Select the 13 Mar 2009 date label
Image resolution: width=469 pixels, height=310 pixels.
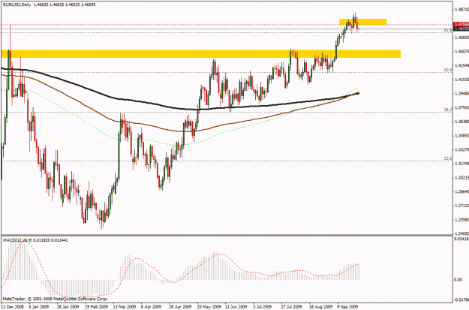click(124, 307)
